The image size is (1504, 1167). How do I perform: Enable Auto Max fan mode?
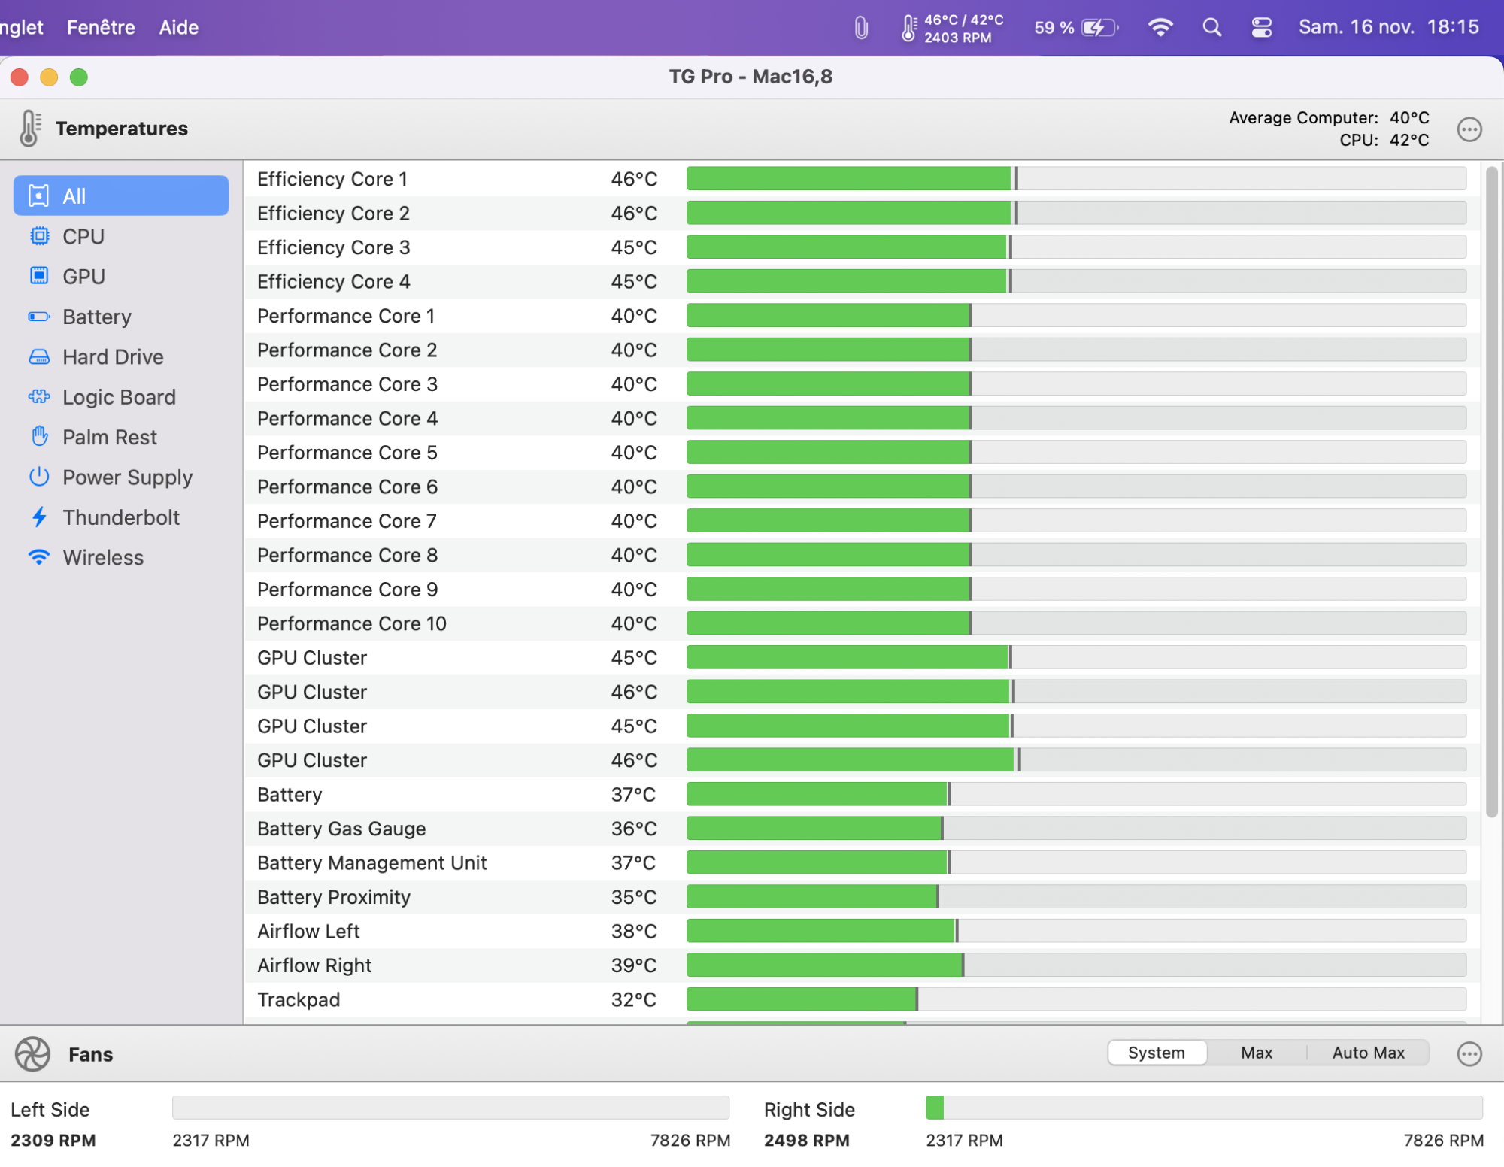click(1368, 1053)
